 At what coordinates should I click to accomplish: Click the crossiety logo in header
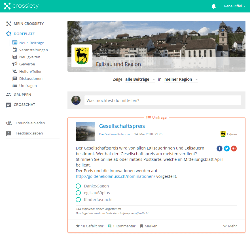(x=21, y=6)
